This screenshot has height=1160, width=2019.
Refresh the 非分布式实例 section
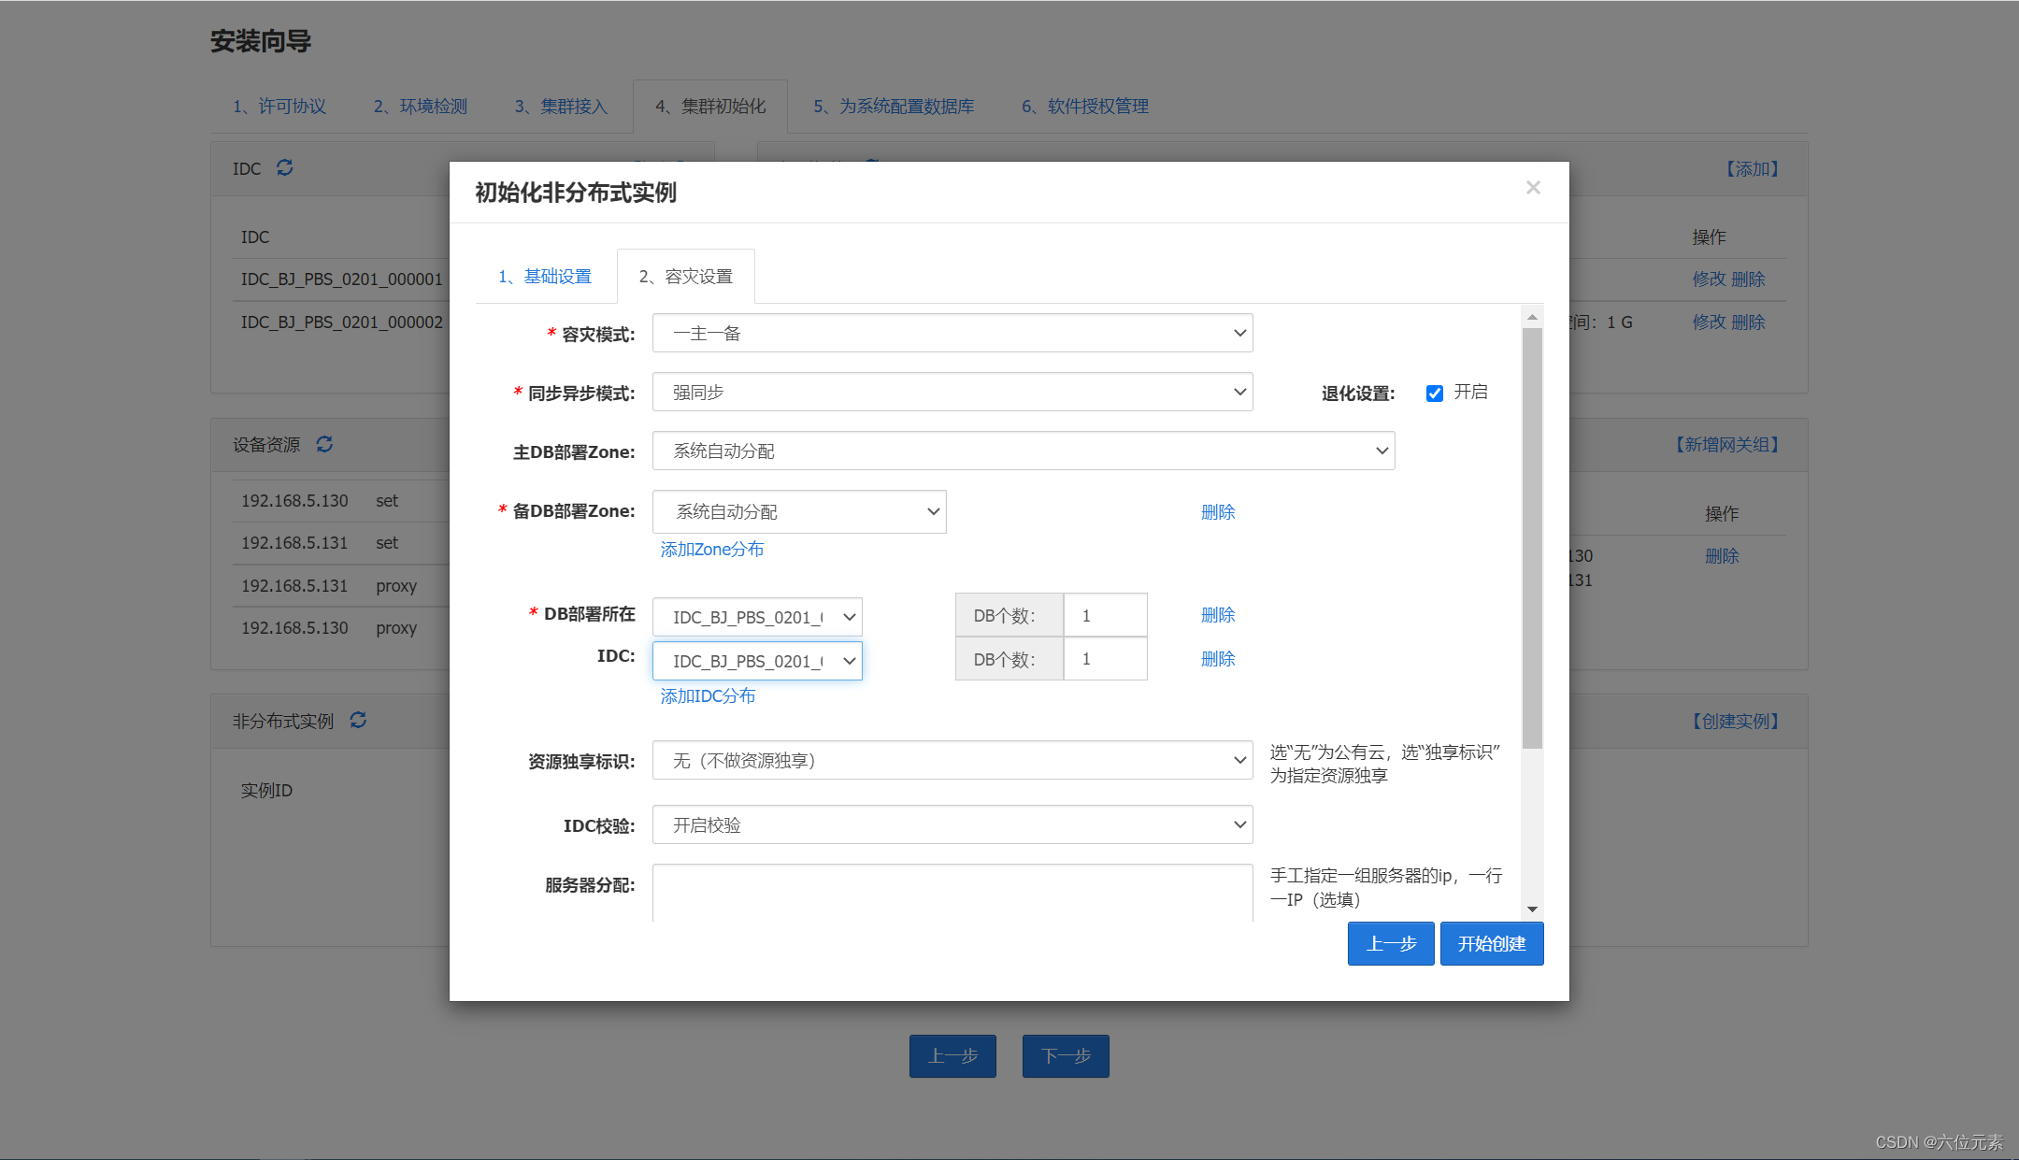pyautogui.click(x=358, y=720)
